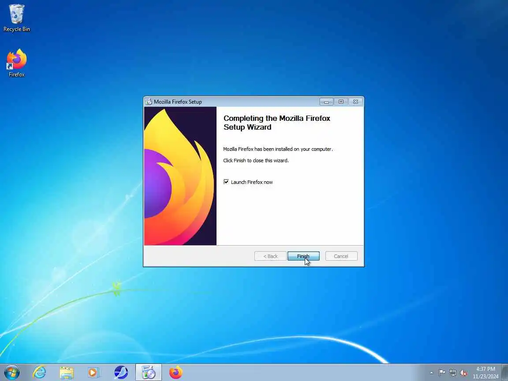Open Windows Explorer folder in taskbar

point(67,373)
